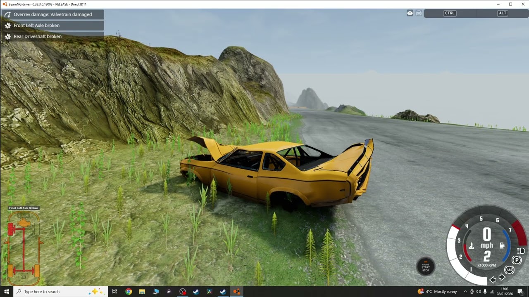The height and width of the screenshot is (297, 529).
Task: Expand the system tray hidden icons chevron
Action: (465, 292)
